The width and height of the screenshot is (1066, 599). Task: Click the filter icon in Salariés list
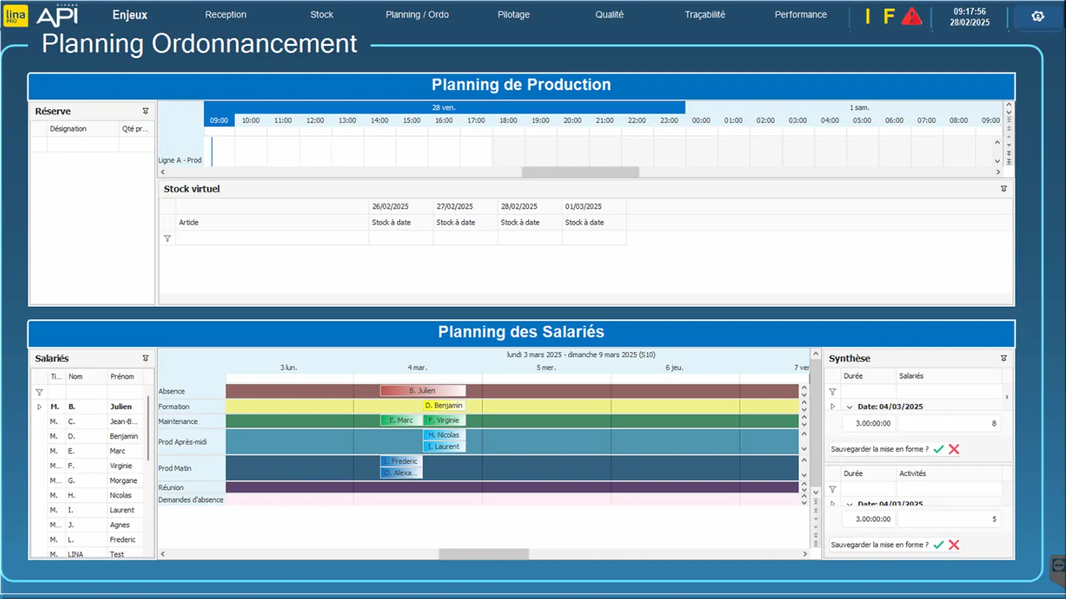coord(40,392)
